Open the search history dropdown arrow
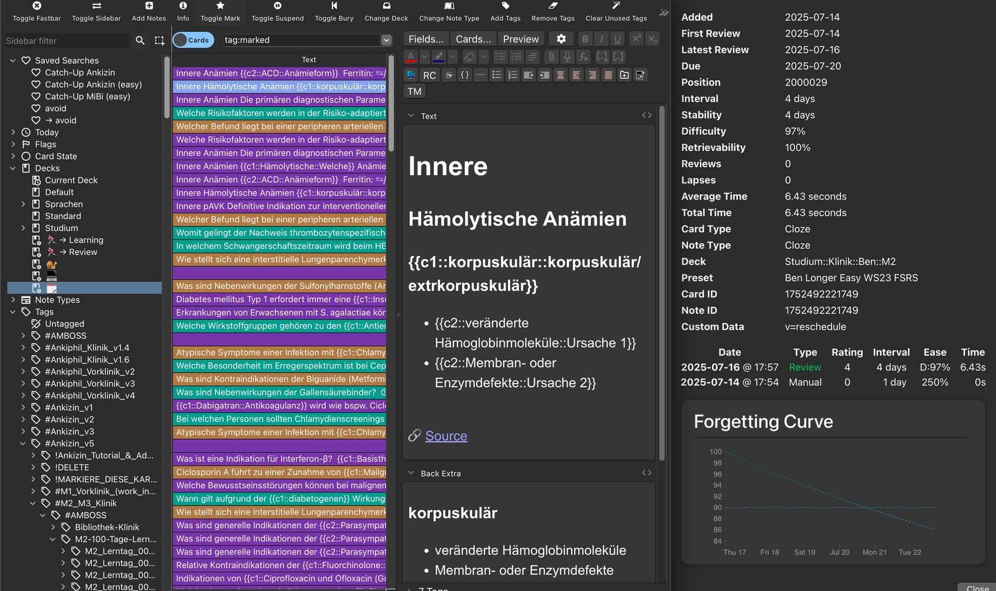This screenshot has height=591, width=996. point(386,40)
